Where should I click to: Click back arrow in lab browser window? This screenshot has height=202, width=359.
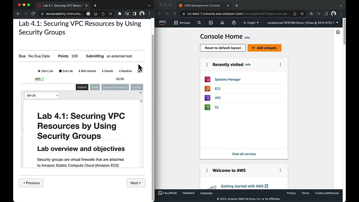[x=18, y=13]
